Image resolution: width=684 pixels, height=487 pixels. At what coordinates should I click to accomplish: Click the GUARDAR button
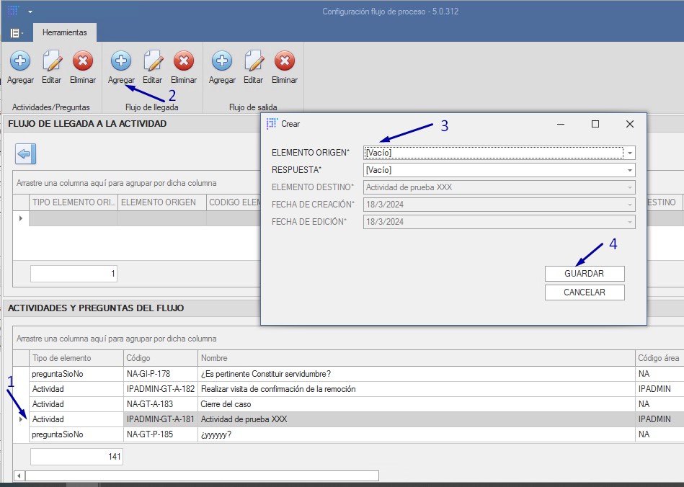click(x=584, y=274)
